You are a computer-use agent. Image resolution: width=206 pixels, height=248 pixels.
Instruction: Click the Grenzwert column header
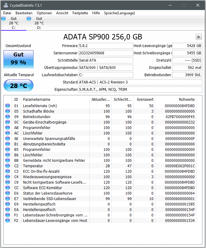pos(144,99)
